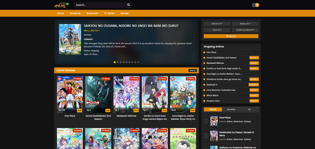This screenshot has height=149, width=315.
Task: Toggle the dark/light theme switch
Action: click(x=256, y=5)
